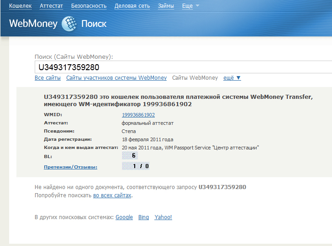This screenshot has width=332, height=246.
Task: Open the WMID link 199936861902
Action: coord(138,115)
